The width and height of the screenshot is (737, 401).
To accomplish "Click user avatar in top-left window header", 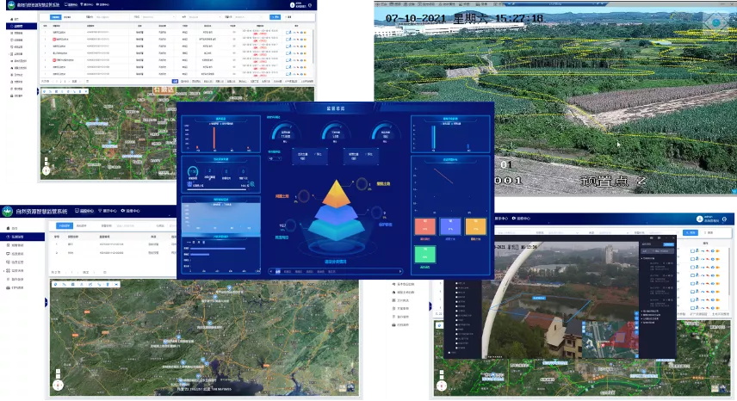I will [x=290, y=7].
